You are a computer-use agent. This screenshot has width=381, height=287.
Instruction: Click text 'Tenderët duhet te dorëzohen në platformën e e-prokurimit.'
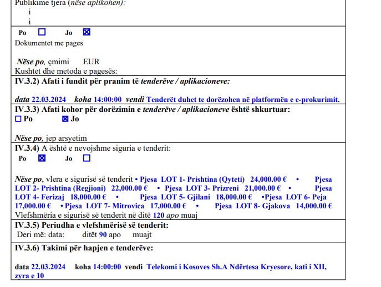[243, 100]
